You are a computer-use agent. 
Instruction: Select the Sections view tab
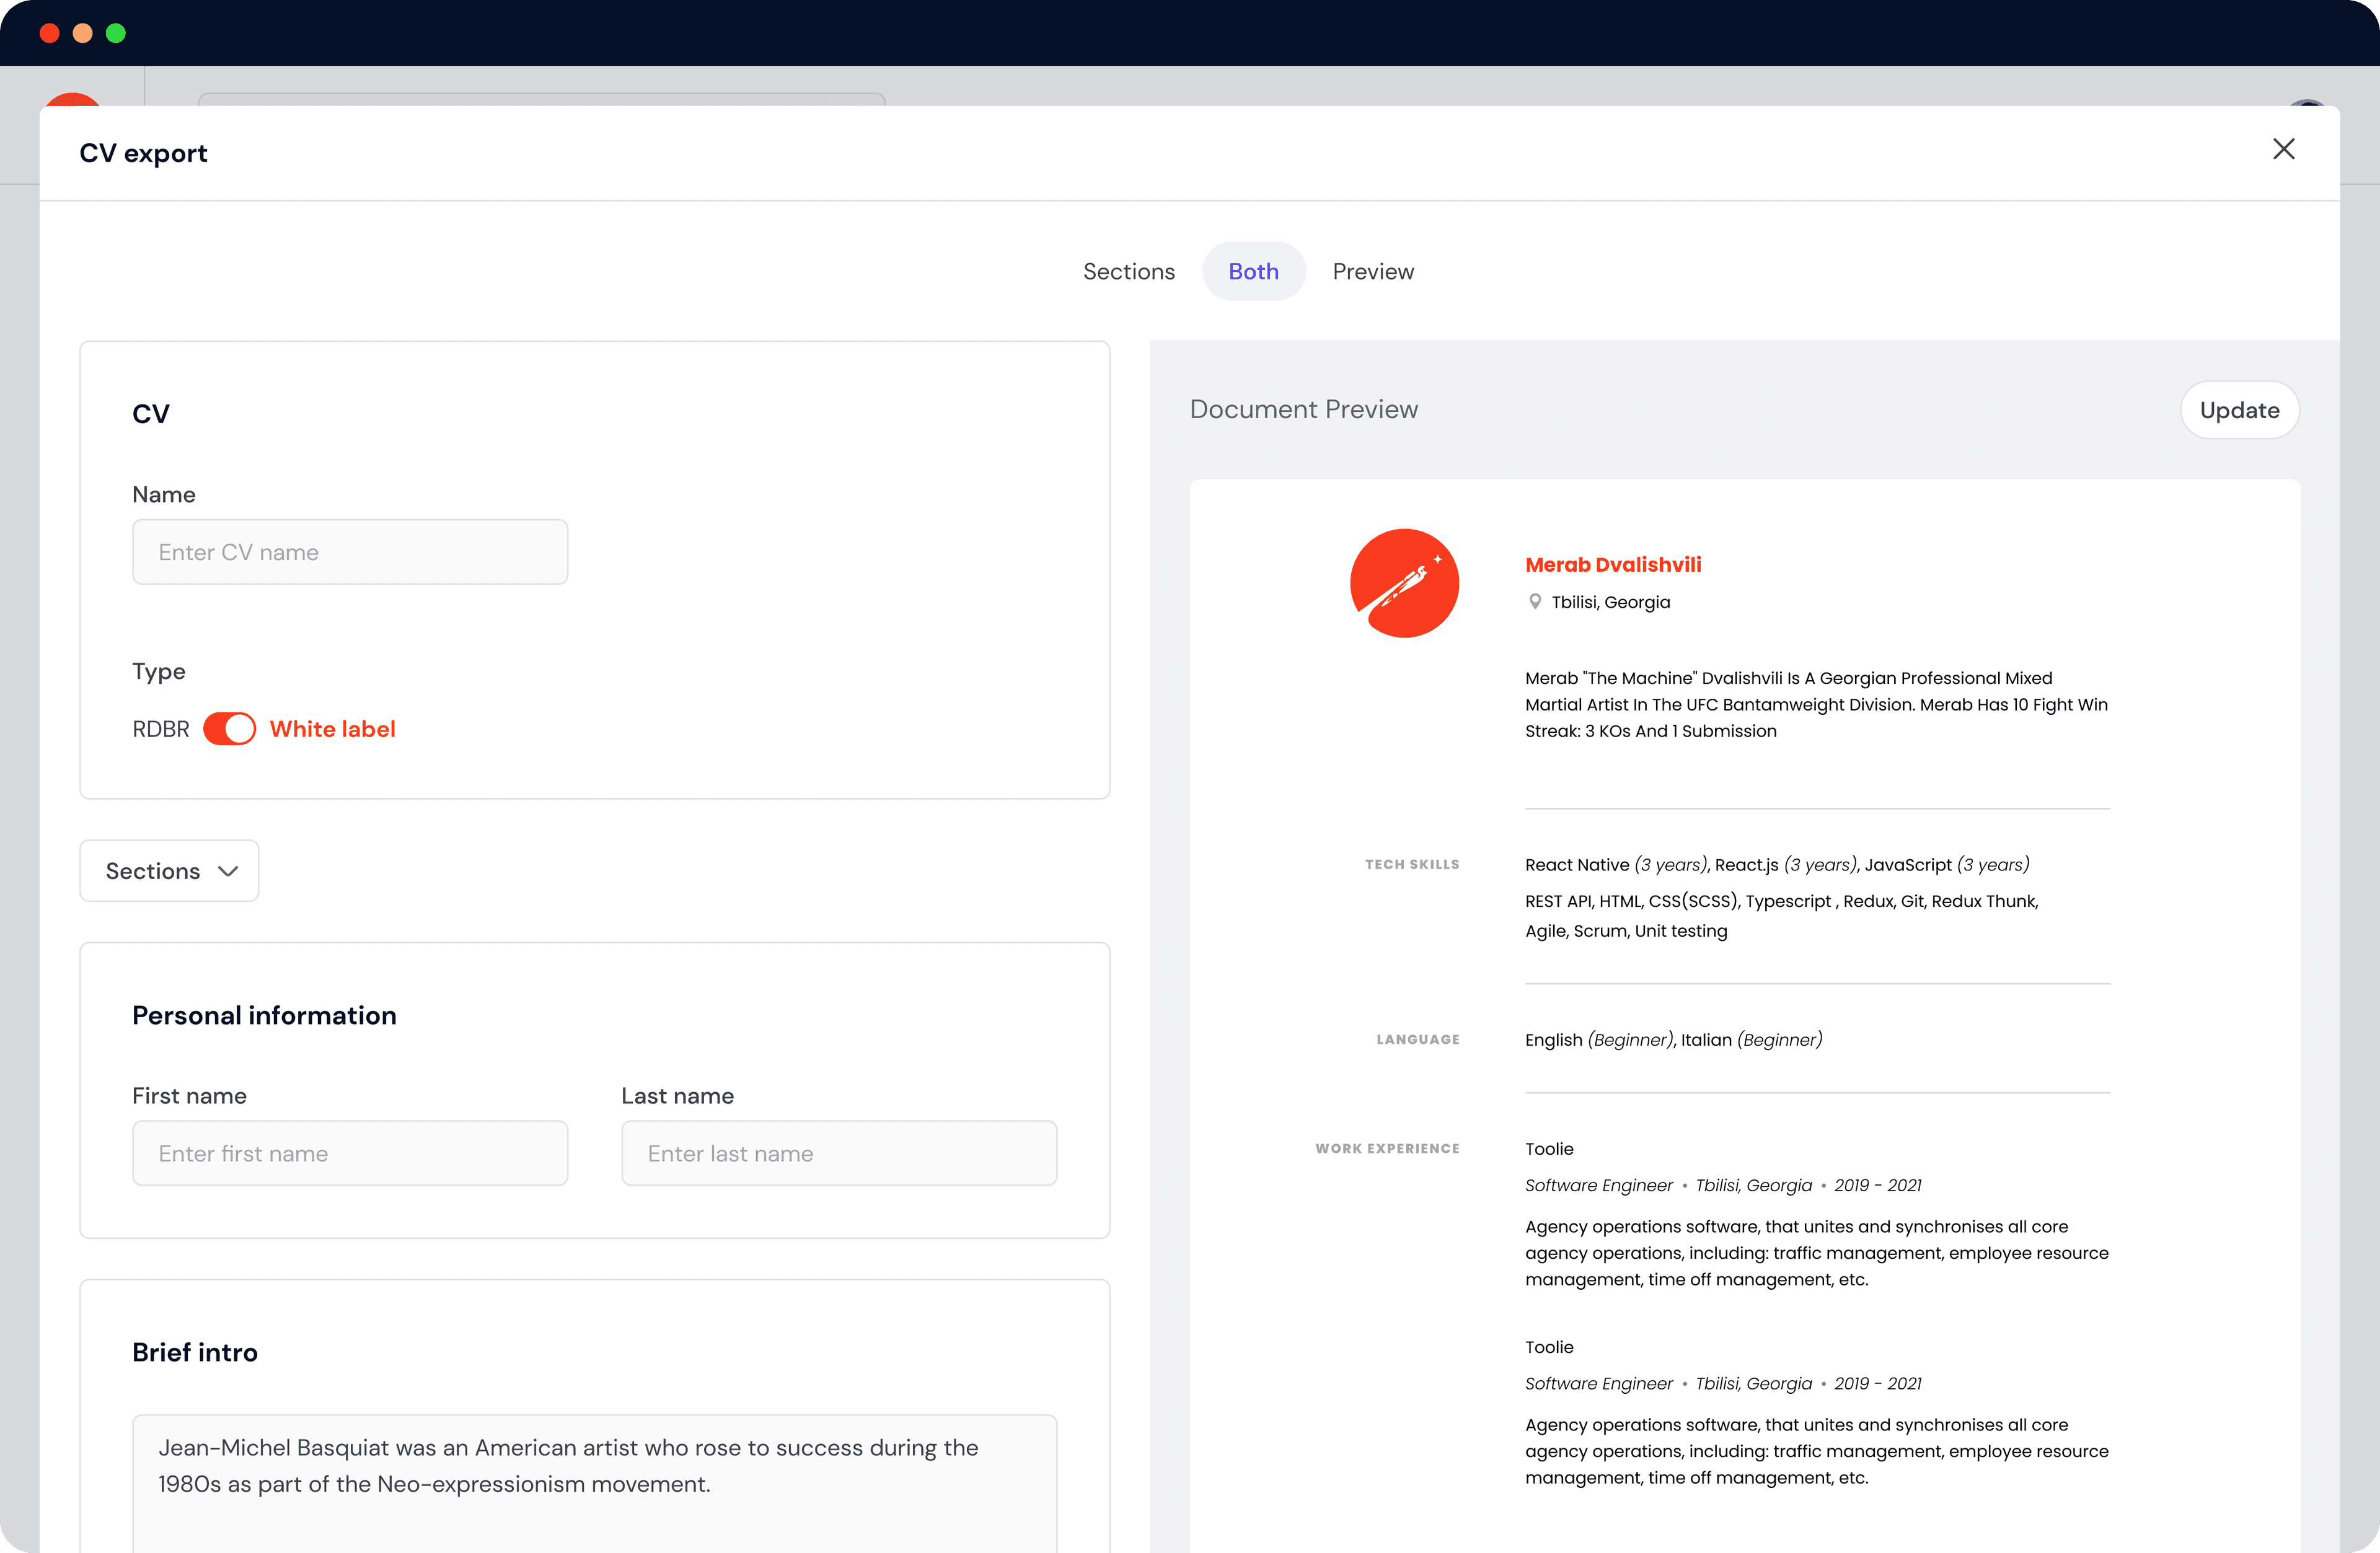[x=1128, y=271]
